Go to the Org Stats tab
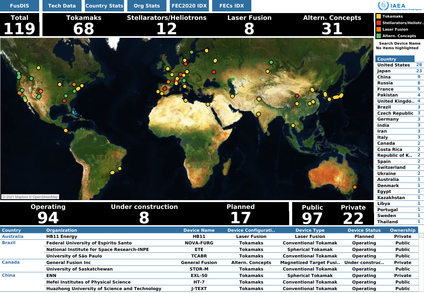Screen dimensions: 424x293 click(x=147, y=6)
